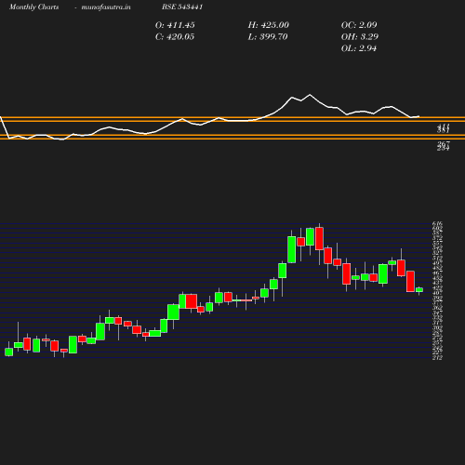Click the 'Monthly Charts' title text

click(x=33, y=7)
